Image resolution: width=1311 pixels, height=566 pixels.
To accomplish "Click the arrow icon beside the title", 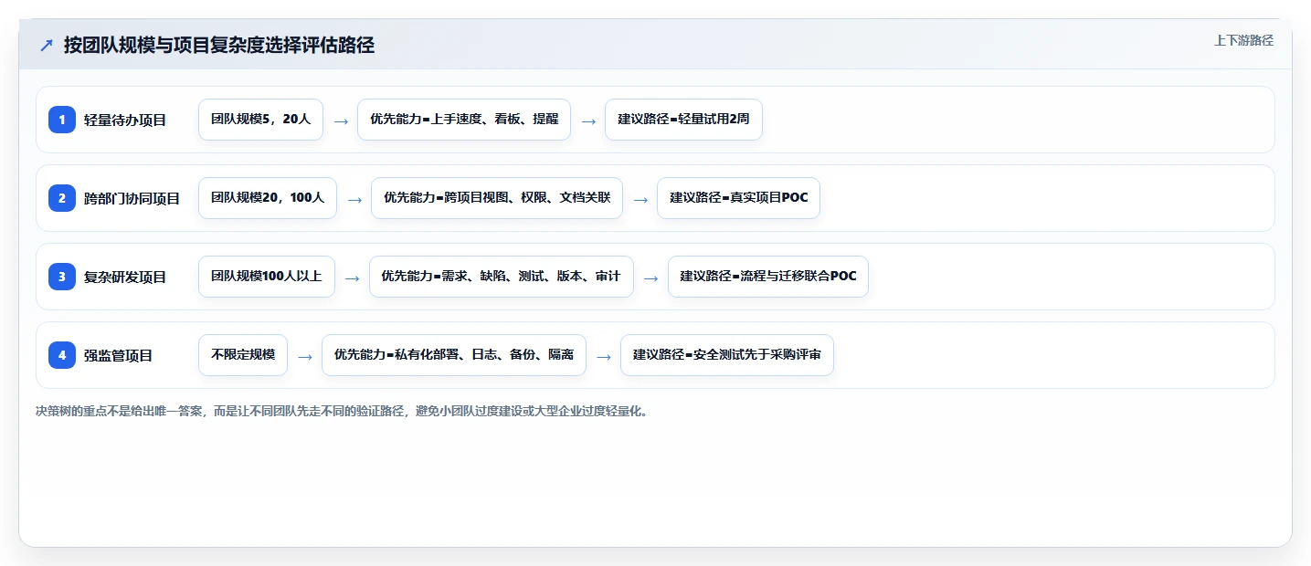I will (46, 45).
